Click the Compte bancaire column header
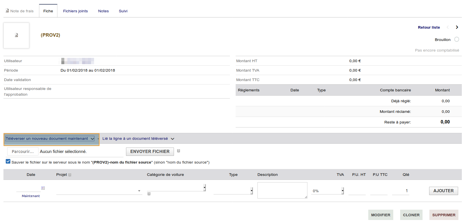Screen dimensions: 463x224 pyautogui.click(x=395, y=90)
